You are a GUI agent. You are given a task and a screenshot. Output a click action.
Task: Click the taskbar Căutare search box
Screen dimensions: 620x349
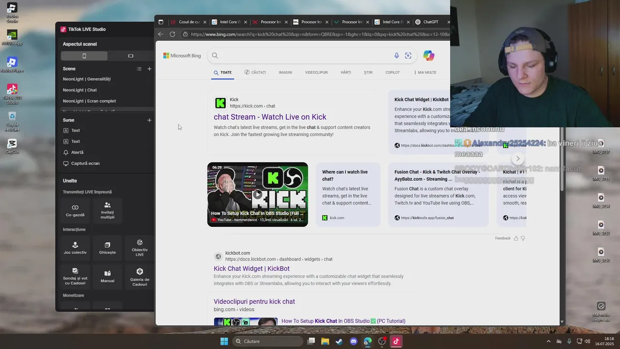click(x=267, y=341)
